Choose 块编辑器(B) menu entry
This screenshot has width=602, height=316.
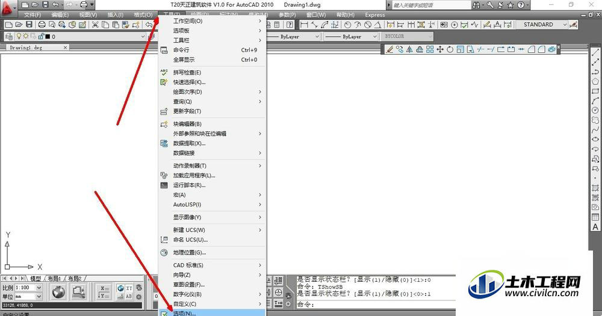pyautogui.click(x=212, y=124)
